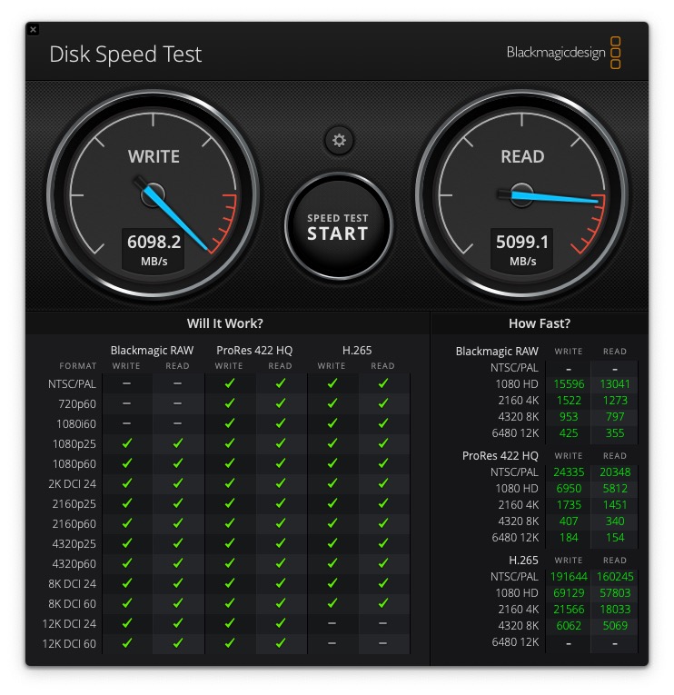Screen dimensions: 674x695
Task: Click the 12K DCI 24 row label
Action: [x=69, y=623]
